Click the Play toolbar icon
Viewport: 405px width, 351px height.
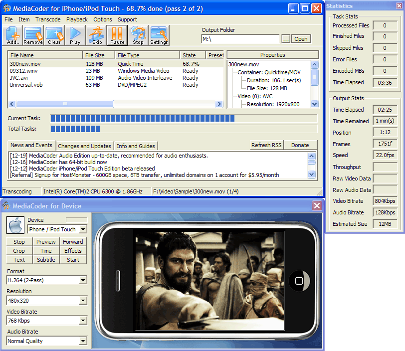[75, 35]
